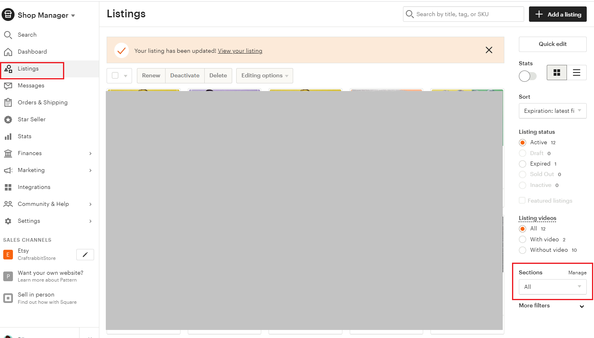Click the Search magnifier icon in sidebar

click(x=8, y=35)
